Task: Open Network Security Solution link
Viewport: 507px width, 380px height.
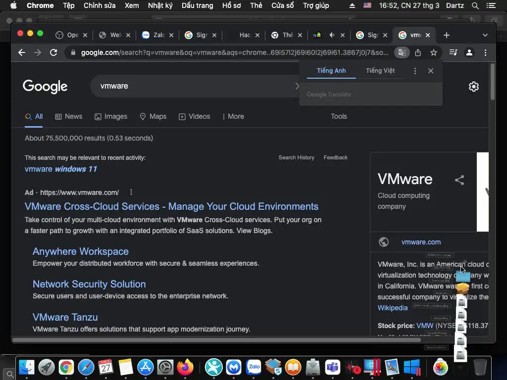Action: tap(89, 284)
